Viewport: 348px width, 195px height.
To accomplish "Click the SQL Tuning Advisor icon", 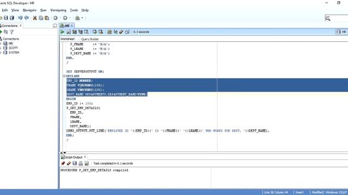I will coord(86,32).
